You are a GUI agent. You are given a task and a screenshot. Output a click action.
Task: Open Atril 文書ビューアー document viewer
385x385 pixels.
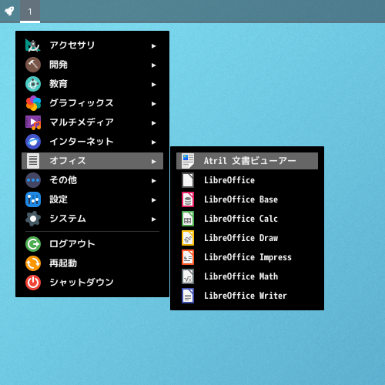247,161
